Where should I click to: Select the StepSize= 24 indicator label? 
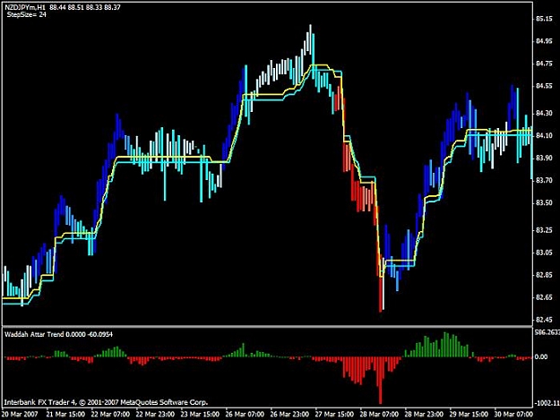26,15
